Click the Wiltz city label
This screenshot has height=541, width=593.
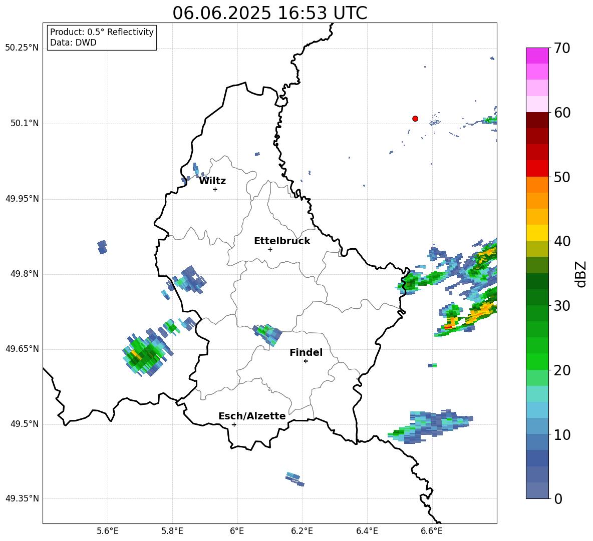[x=212, y=181]
